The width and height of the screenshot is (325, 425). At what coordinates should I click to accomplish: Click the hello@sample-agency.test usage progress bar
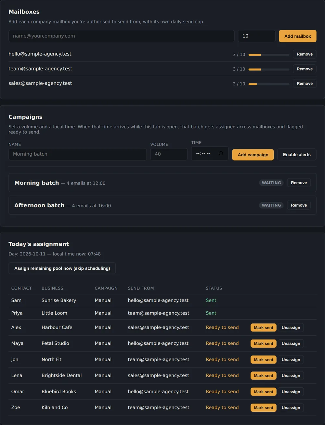click(269, 55)
